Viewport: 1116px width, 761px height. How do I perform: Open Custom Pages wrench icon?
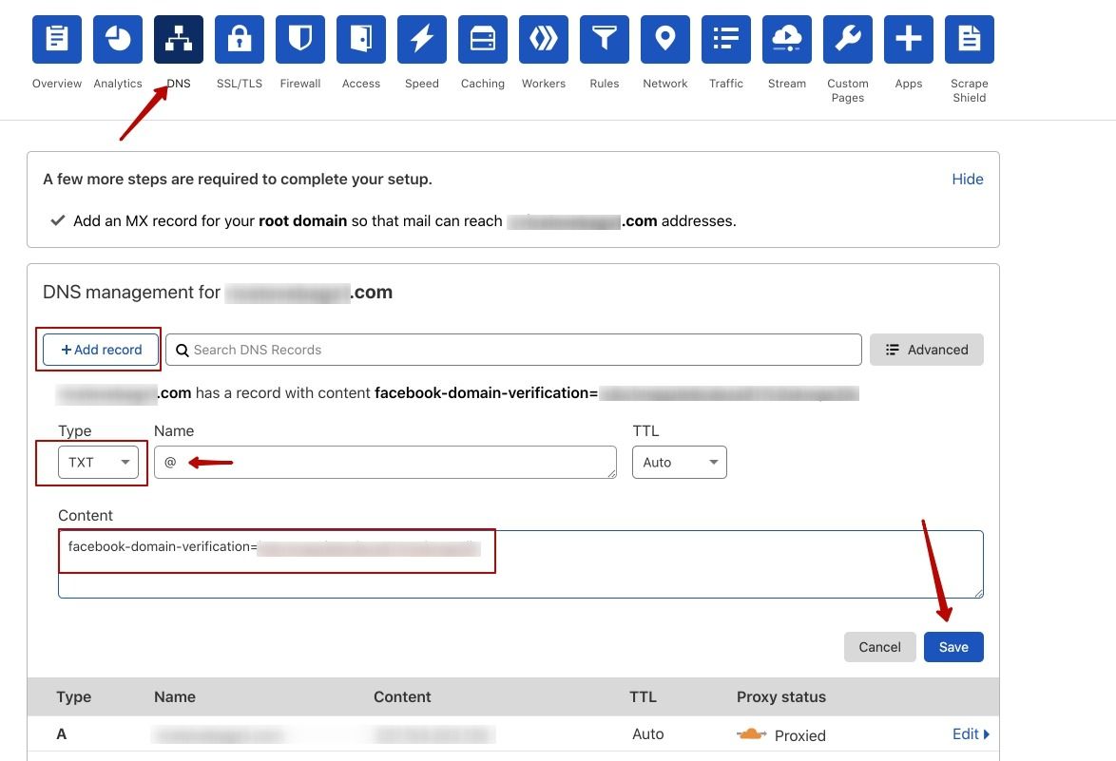tap(848, 40)
